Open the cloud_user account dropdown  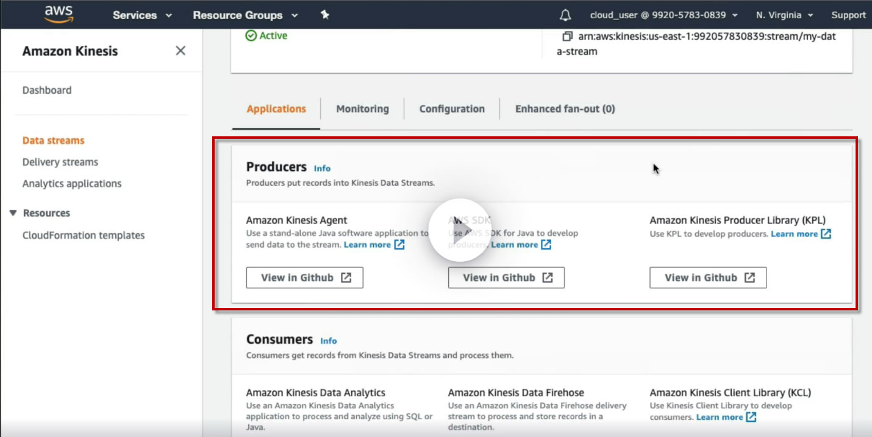pyautogui.click(x=664, y=15)
